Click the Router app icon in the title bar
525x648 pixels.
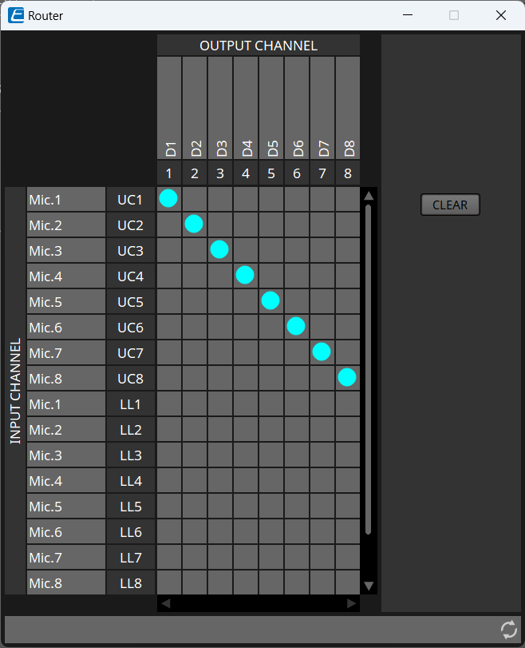click(16, 15)
